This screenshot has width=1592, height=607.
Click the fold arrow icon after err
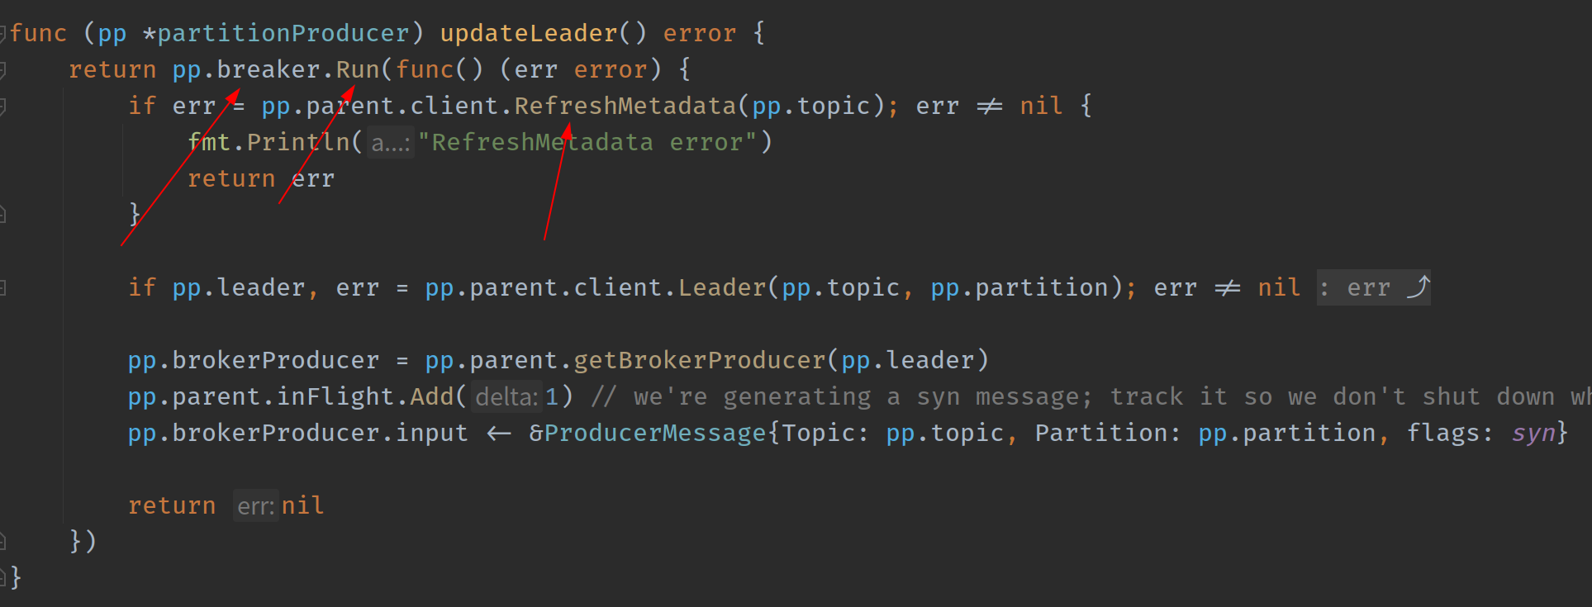(x=1418, y=287)
